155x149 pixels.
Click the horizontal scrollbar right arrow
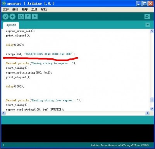click(x=147, y=113)
